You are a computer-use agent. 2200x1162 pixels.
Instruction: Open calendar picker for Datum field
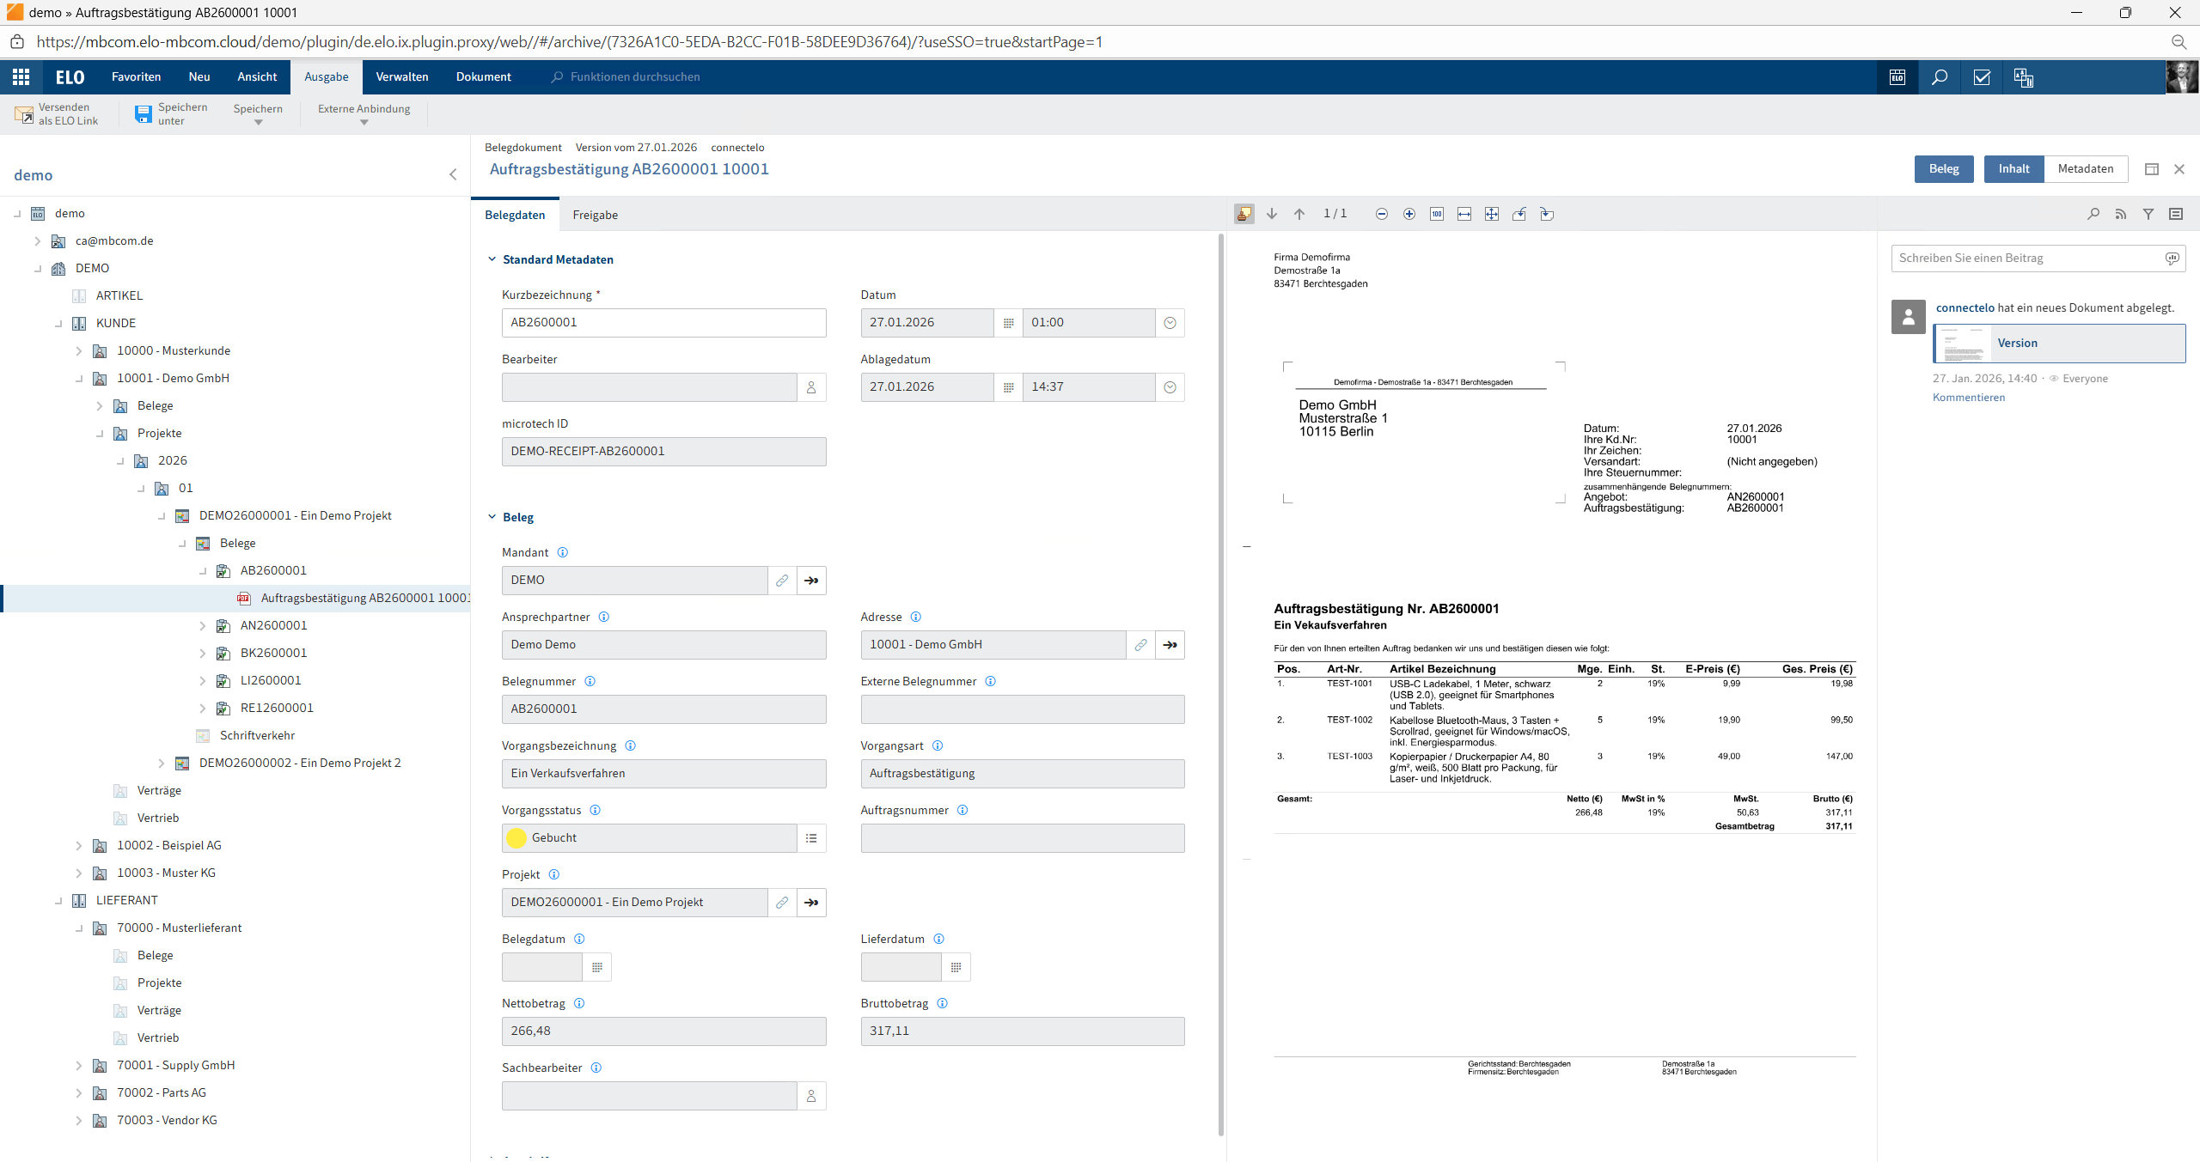pos(1009,323)
